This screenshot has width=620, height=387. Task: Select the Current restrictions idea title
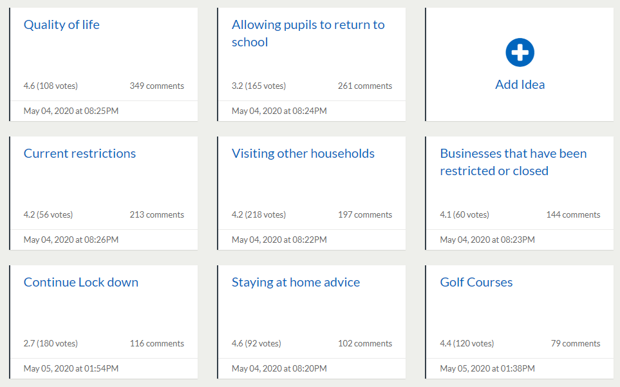(x=80, y=154)
